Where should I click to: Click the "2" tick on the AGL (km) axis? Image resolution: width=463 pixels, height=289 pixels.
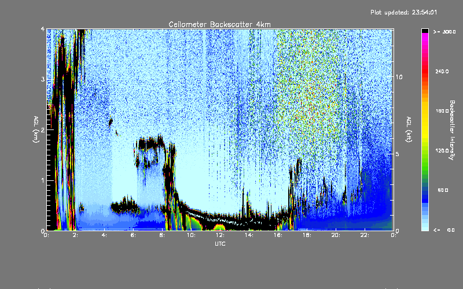43,130
